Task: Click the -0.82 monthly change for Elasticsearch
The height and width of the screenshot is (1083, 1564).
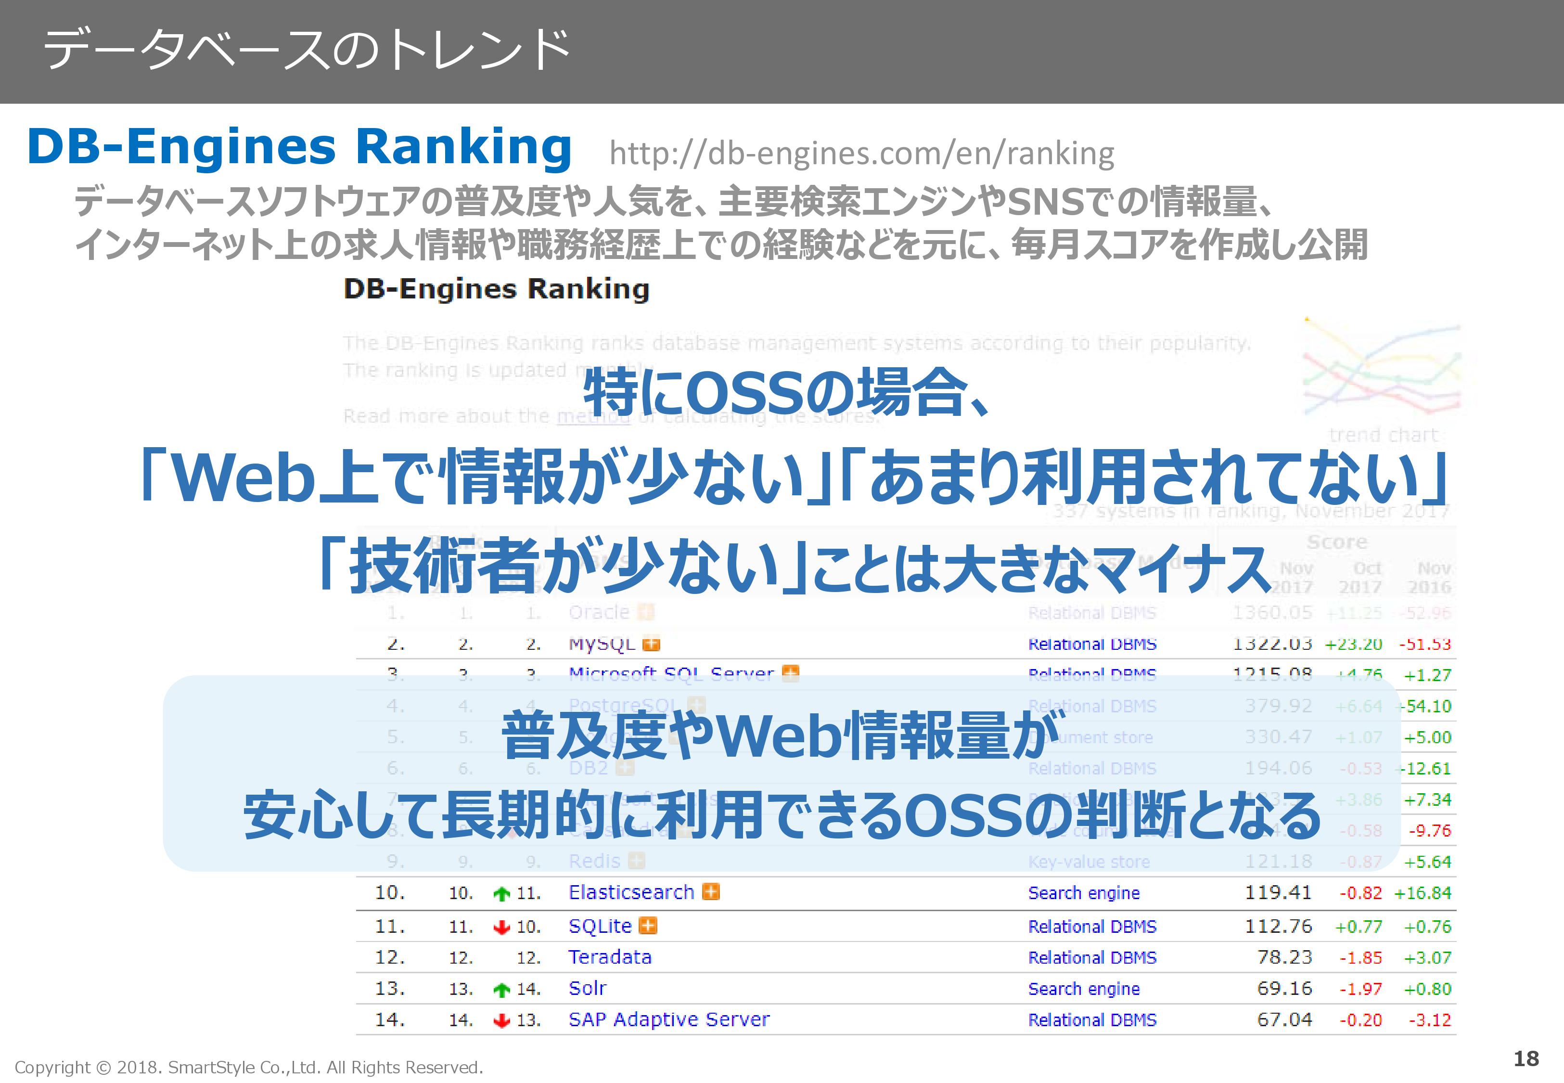Action: pos(1360,894)
